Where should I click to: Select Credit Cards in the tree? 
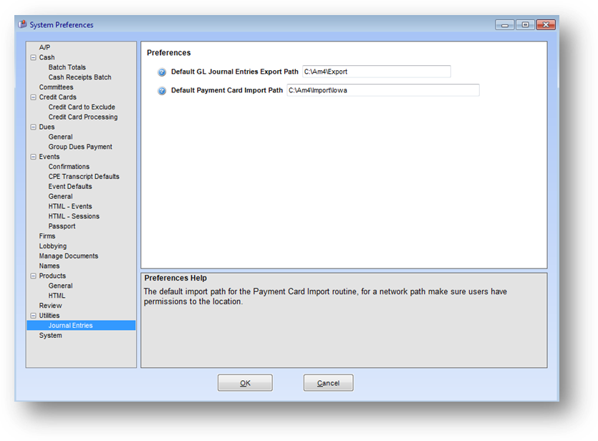coord(57,97)
